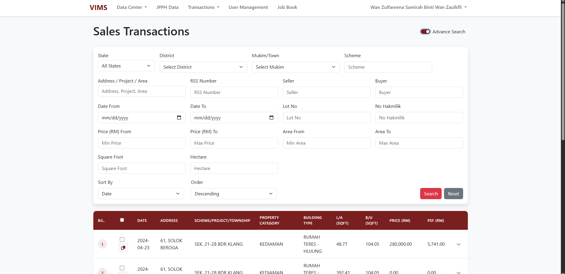Tick the checkbox for row 1
The image size is (565, 274).
[x=122, y=239]
